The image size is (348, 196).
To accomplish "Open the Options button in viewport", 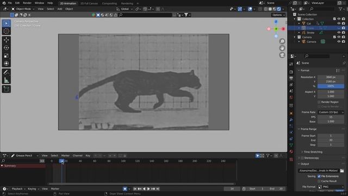I will coord(278,15).
